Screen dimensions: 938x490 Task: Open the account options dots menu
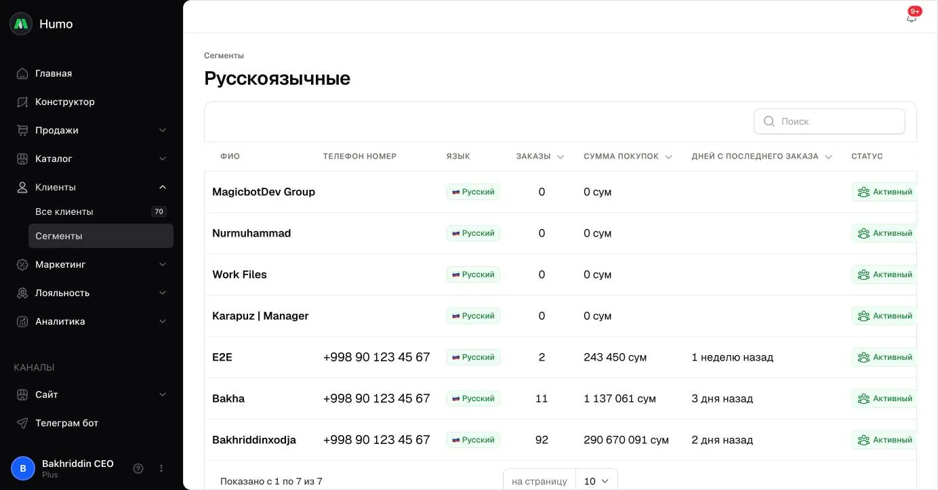pos(161,468)
